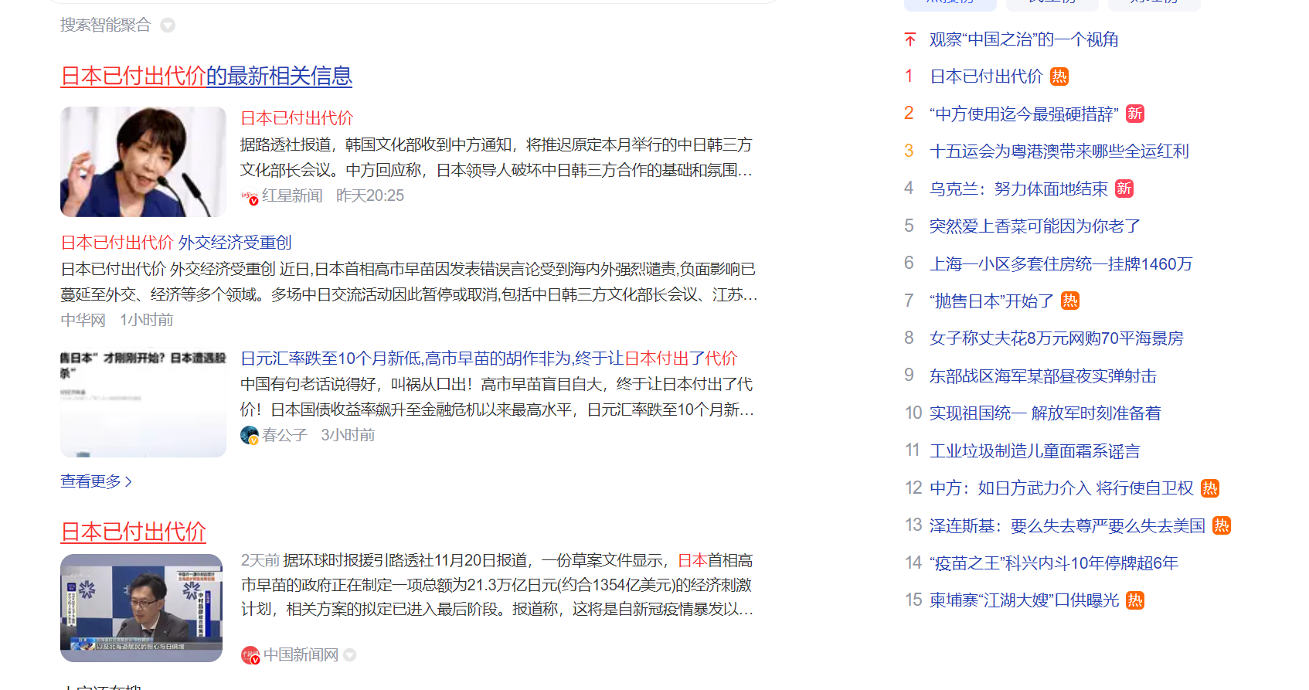This screenshot has width=1309, height=690.
Task: Open the 日本已付出代价的最新相关信息 heading link
Action: 206,76
